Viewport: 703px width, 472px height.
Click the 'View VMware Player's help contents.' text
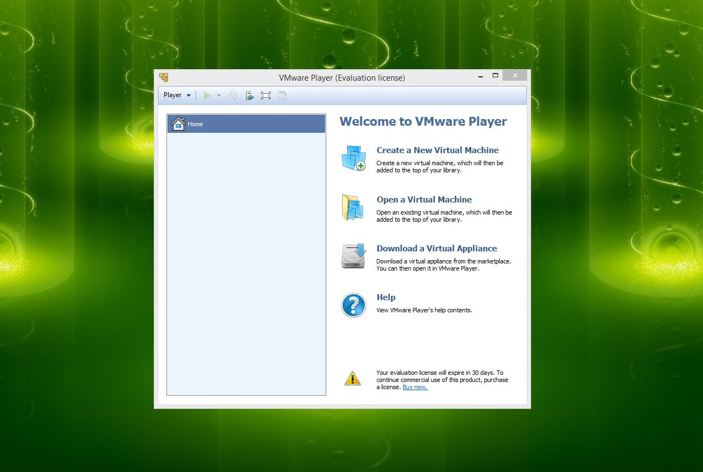(424, 310)
